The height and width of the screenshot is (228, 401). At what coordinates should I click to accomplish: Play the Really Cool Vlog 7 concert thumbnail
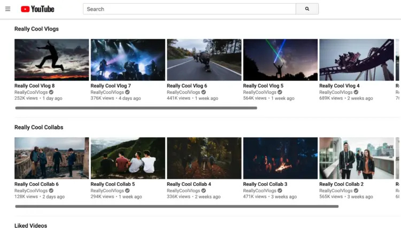[x=128, y=60]
